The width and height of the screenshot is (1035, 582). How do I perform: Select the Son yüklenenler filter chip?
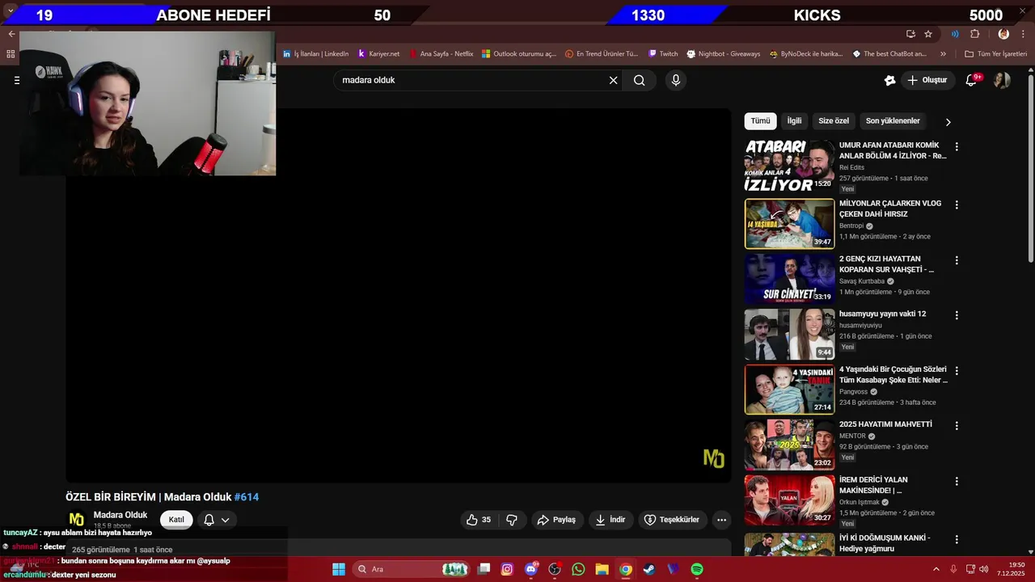click(x=893, y=121)
